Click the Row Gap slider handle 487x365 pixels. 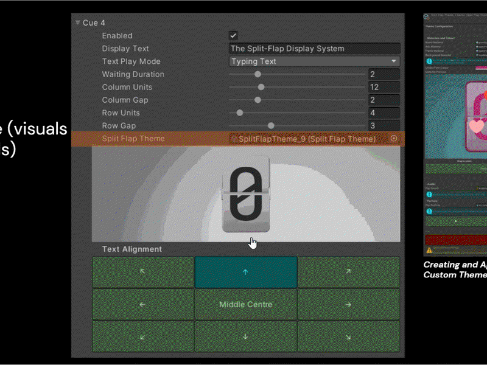[271, 126]
